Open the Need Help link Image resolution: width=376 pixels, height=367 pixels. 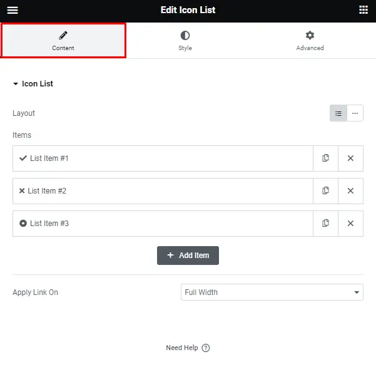coord(188,348)
